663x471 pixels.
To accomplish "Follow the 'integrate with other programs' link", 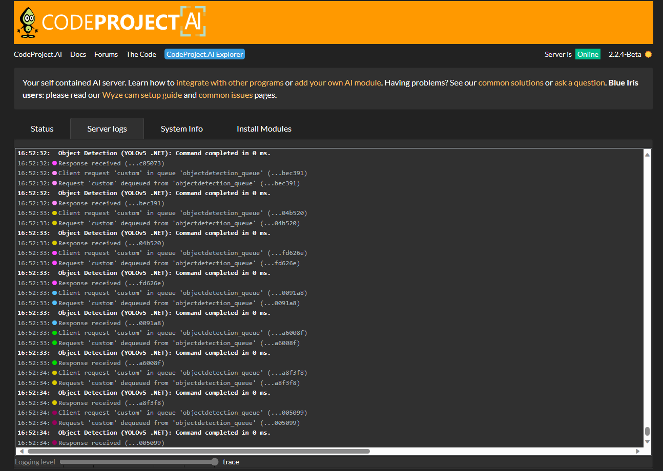I will [230, 82].
